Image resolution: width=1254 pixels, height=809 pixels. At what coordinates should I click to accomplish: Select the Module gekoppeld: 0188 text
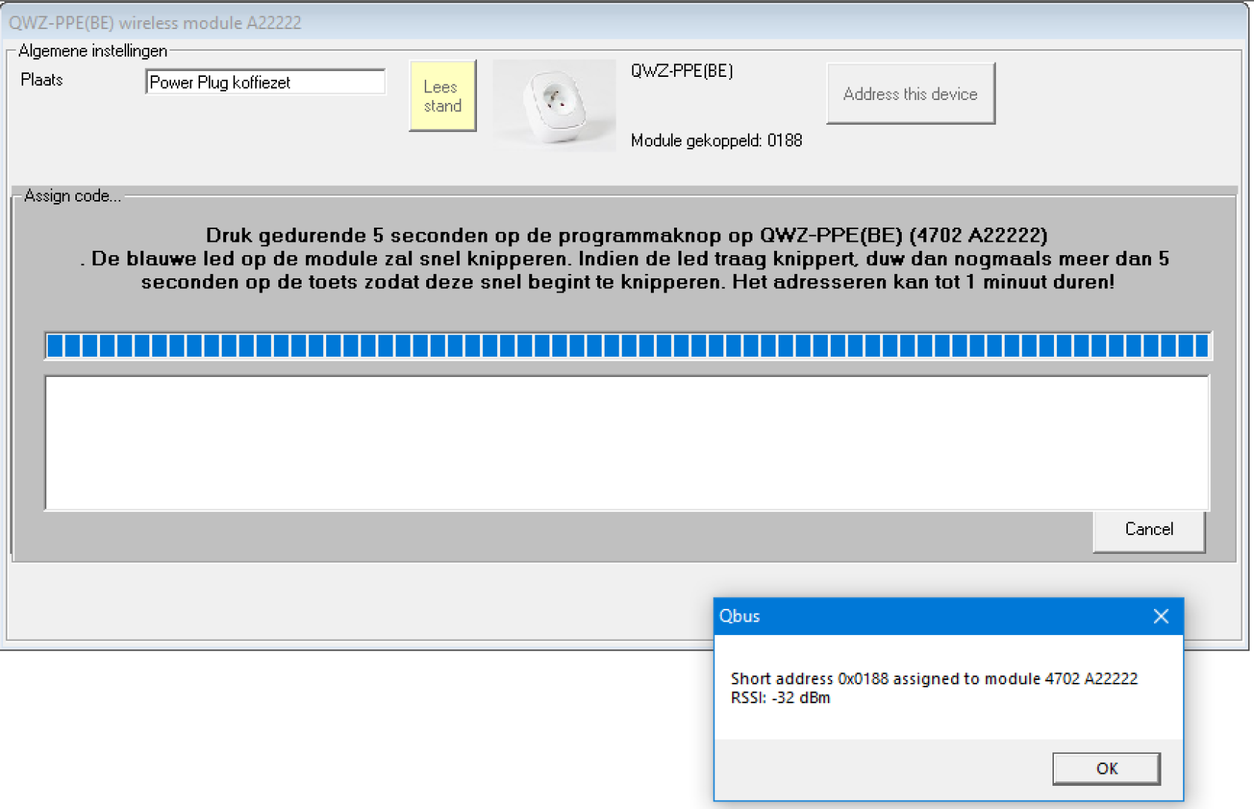716,140
